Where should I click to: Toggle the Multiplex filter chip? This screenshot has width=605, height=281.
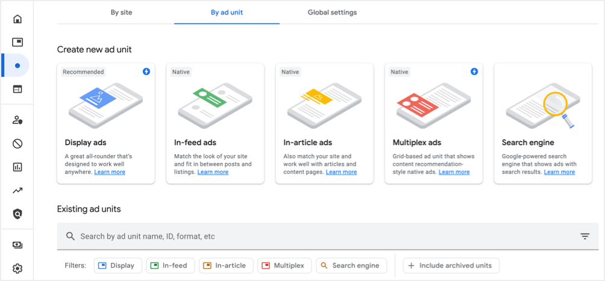(284, 265)
